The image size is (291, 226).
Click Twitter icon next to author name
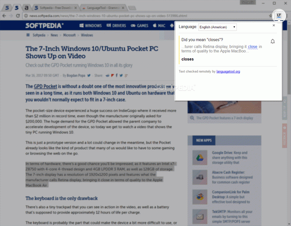click(x=89, y=75)
